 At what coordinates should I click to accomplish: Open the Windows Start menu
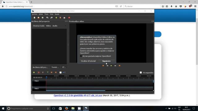coord(3,108)
